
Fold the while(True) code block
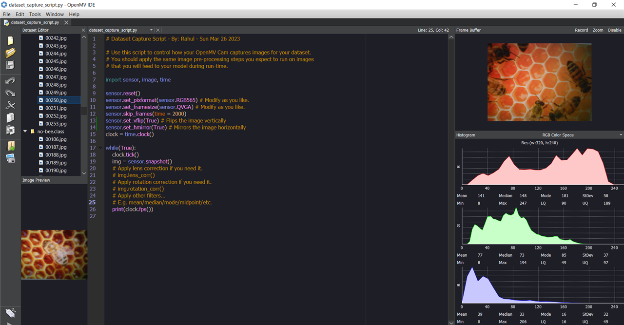pos(101,148)
